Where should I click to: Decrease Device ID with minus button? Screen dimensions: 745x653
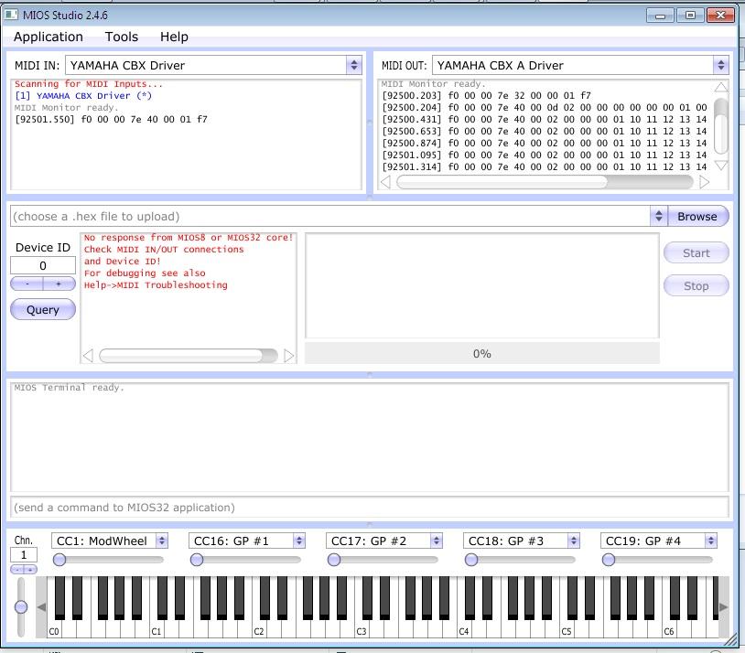coord(27,284)
